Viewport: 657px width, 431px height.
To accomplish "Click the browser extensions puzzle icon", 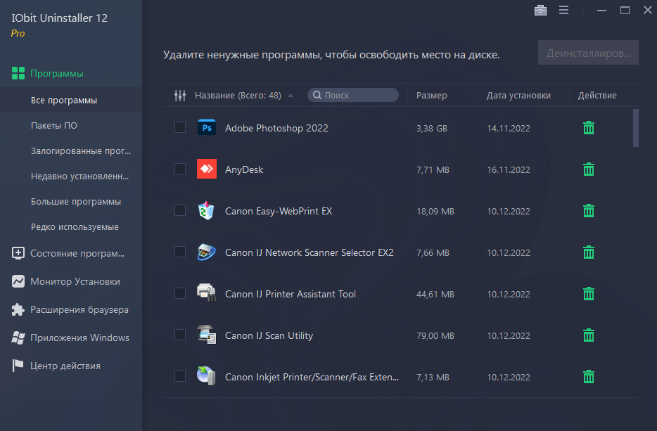I will point(18,309).
